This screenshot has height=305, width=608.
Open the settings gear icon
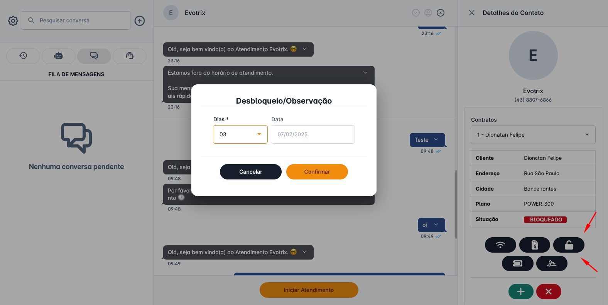tap(13, 20)
